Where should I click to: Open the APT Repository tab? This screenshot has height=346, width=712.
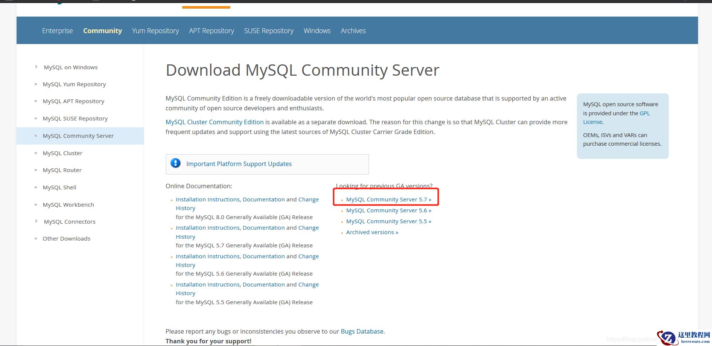tap(211, 31)
